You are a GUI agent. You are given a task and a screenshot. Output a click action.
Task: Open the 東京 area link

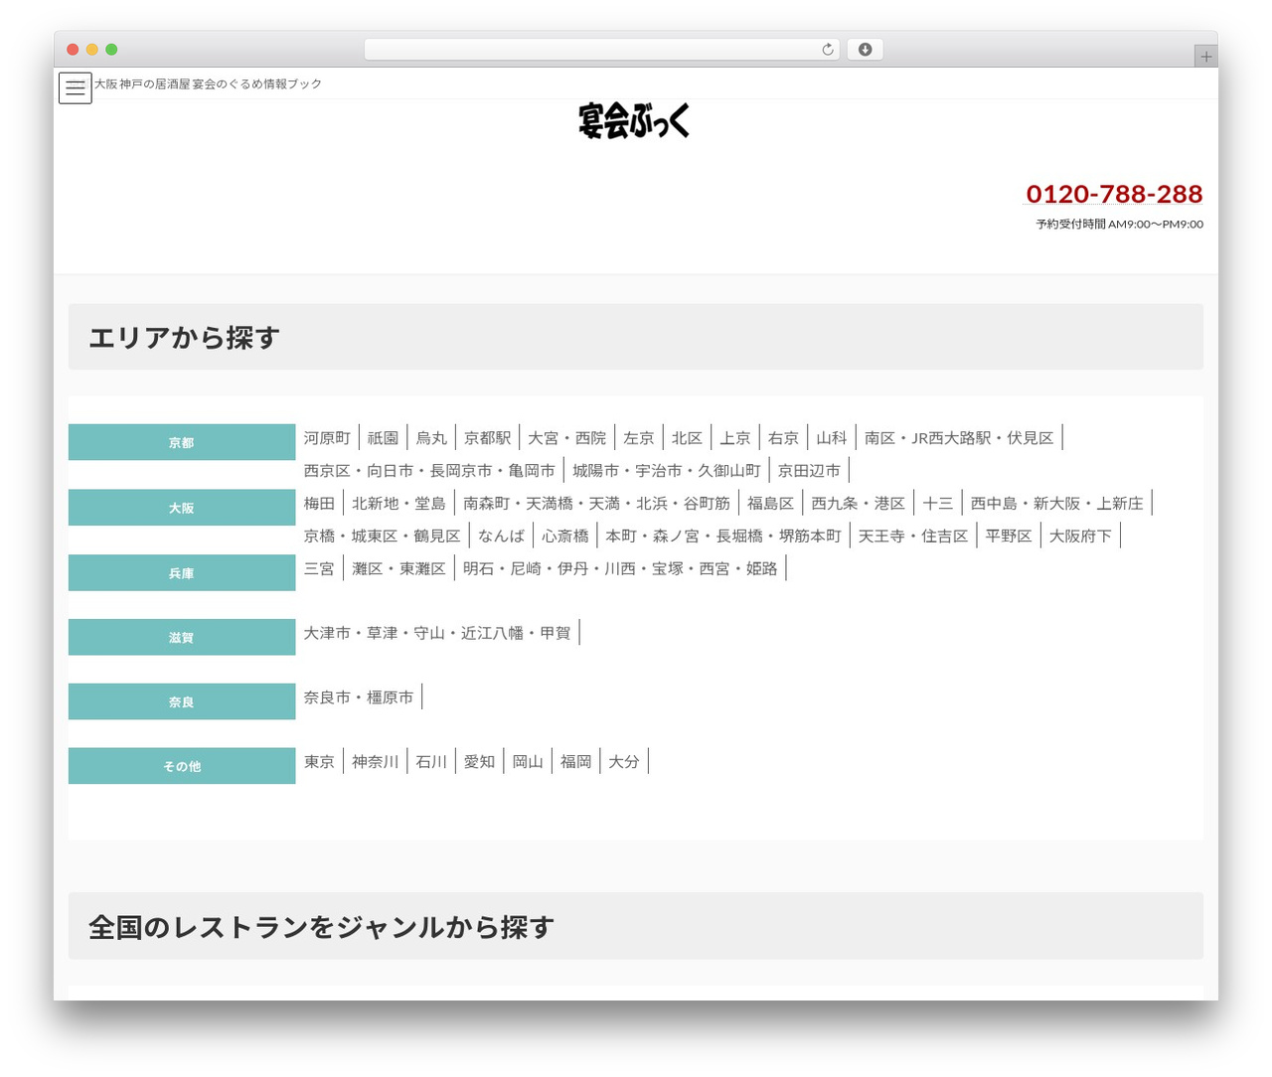coord(319,761)
